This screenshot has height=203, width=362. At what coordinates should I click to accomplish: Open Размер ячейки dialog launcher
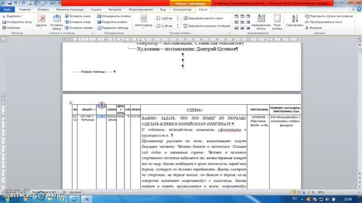tap(230, 33)
